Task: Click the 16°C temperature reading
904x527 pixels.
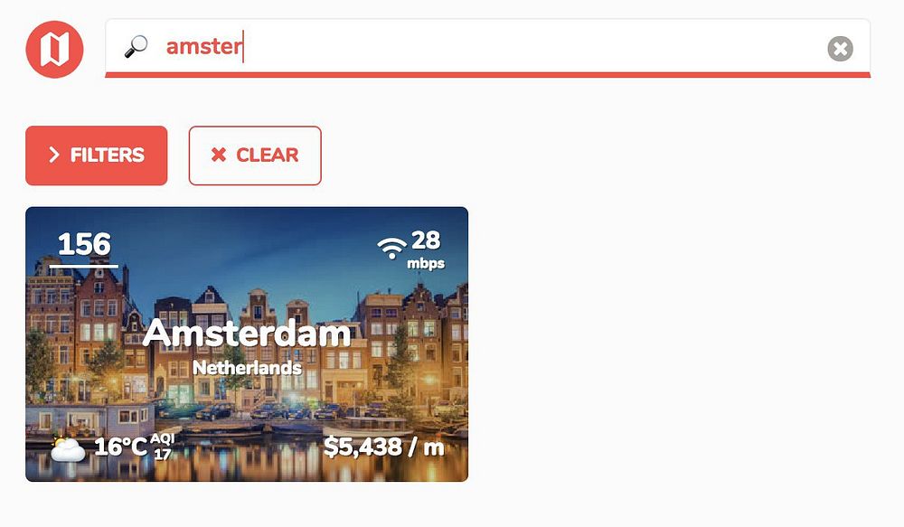Action: 120,447
